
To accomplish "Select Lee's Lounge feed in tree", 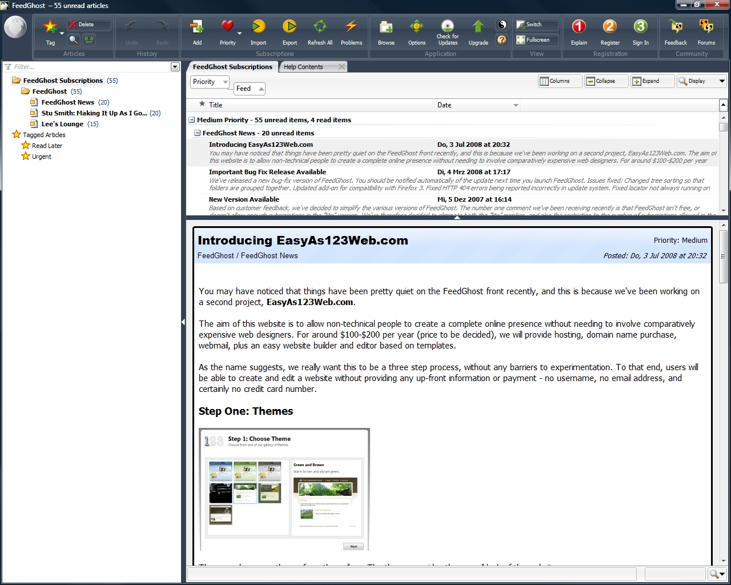I will coord(62,124).
